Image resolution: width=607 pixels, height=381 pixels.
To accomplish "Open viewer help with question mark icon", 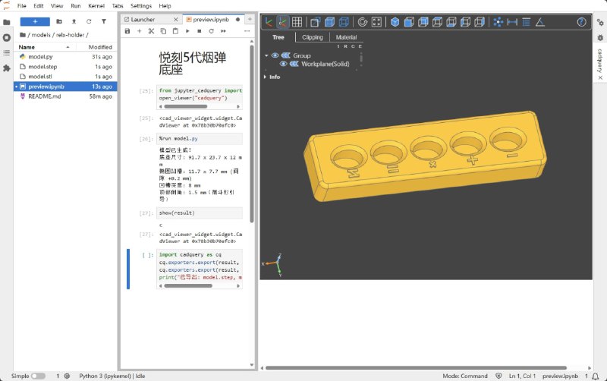I will (x=581, y=22).
